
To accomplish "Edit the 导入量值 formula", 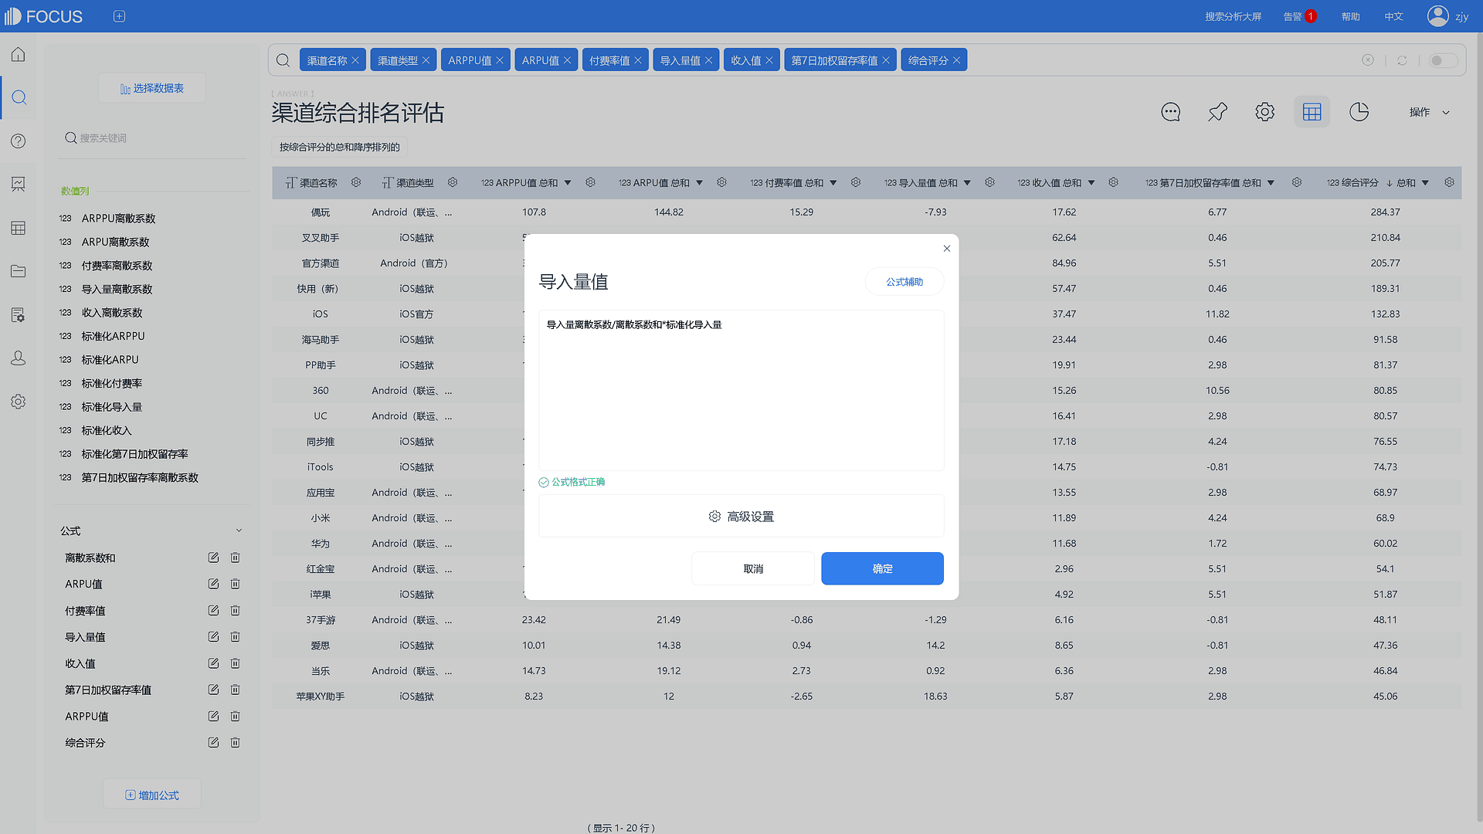I will pos(213,637).
